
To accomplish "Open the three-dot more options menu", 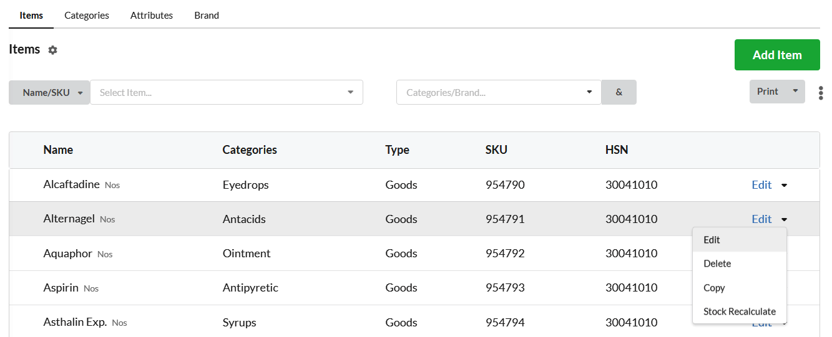I will pyautogui.click(x=820, y=93).
